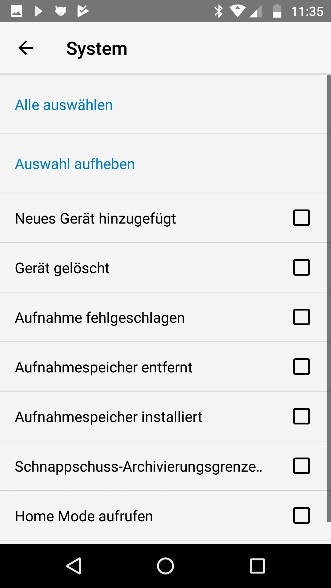Screen dimensions: 331x588
Task: Tap the checkmark notification icon in the status bar
Action: coord(82,11)
